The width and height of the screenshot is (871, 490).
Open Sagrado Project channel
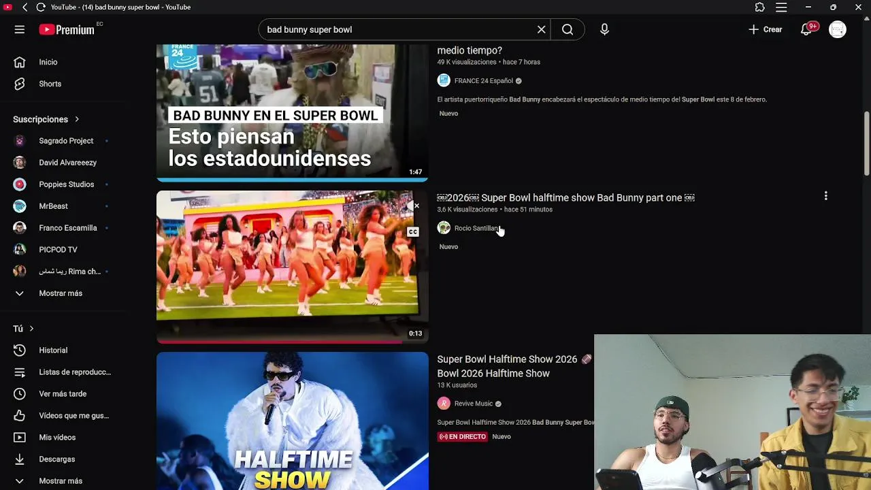point(65,141)
